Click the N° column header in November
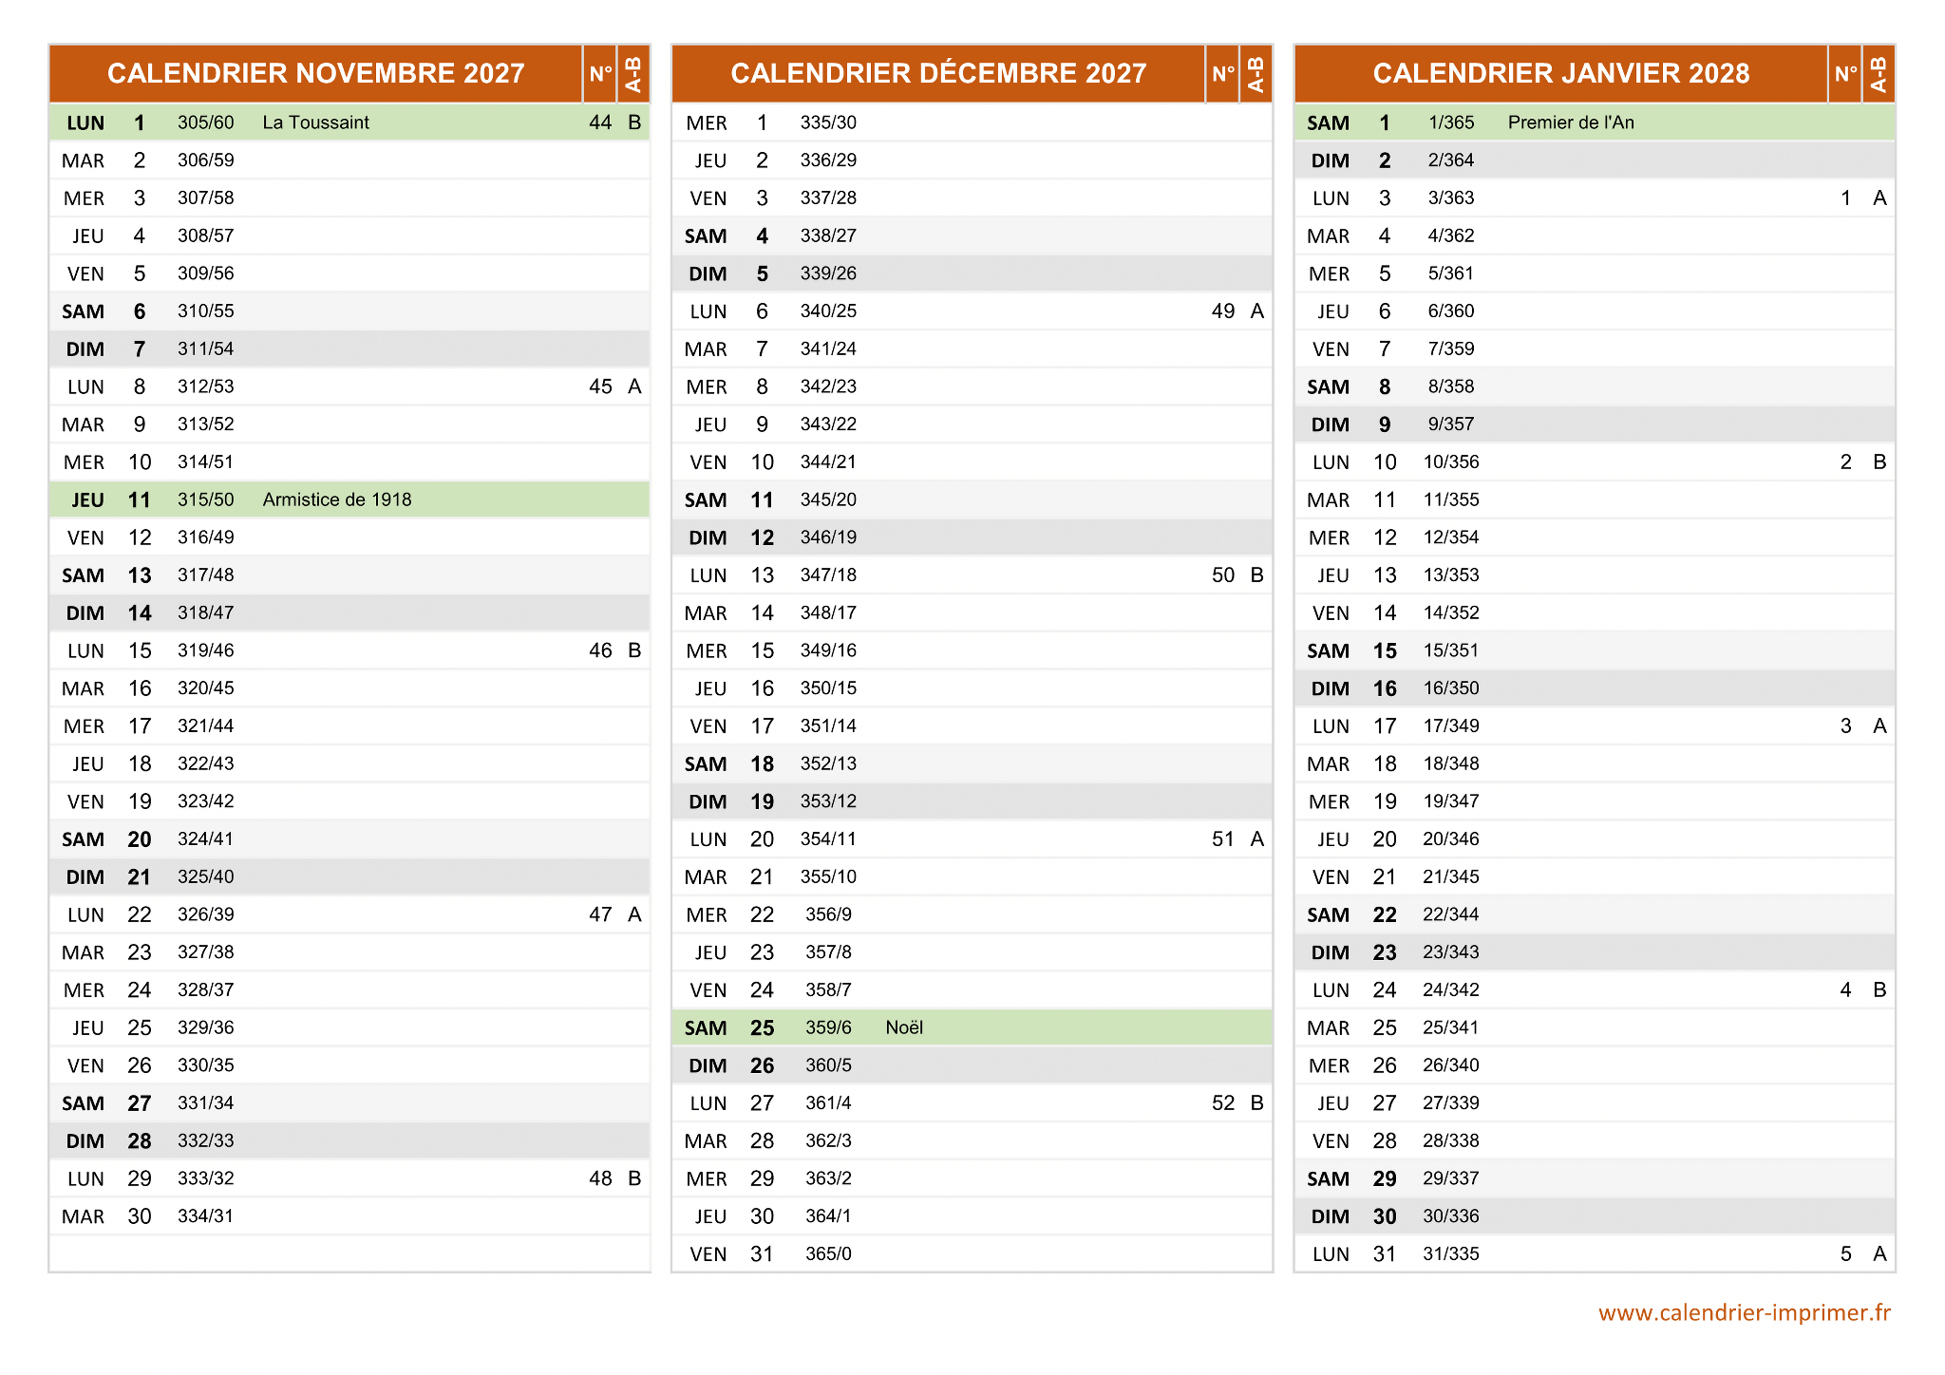Image resolution: width=1945 pixels, height=1375 pixels. click(x=600, y=73)
